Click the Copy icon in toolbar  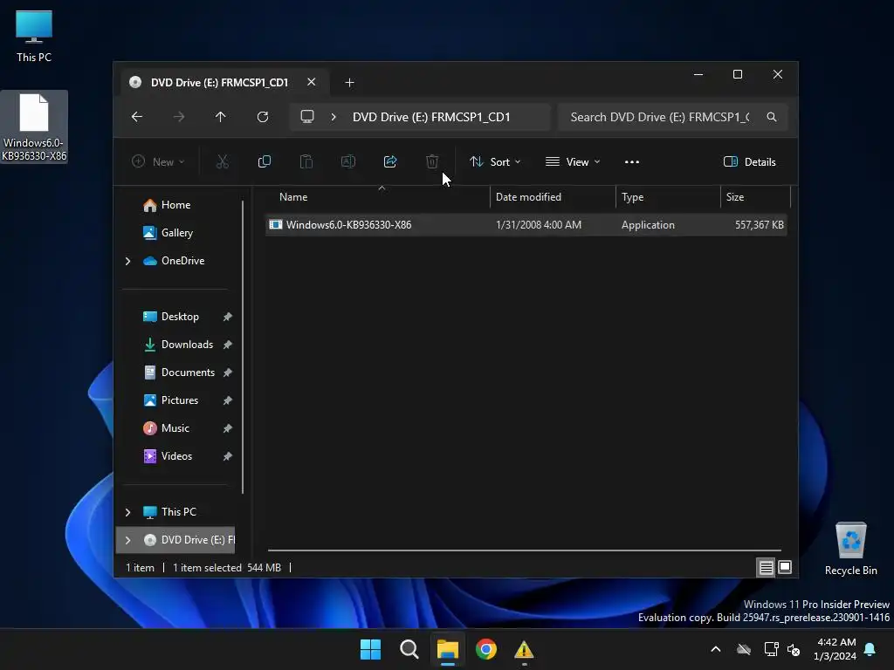click(x=264, y=161)
